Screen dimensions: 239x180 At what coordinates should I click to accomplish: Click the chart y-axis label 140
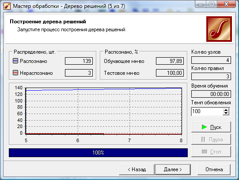point(19,88)
